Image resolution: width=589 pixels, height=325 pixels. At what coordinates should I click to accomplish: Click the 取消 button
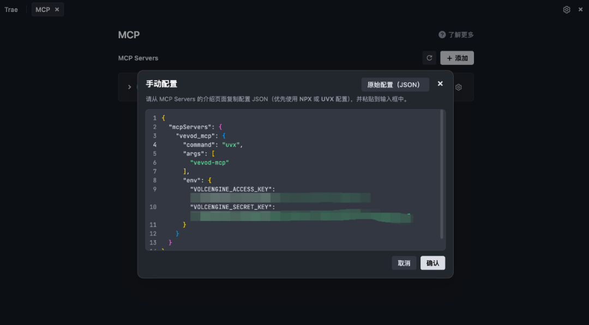pos(404,263)
